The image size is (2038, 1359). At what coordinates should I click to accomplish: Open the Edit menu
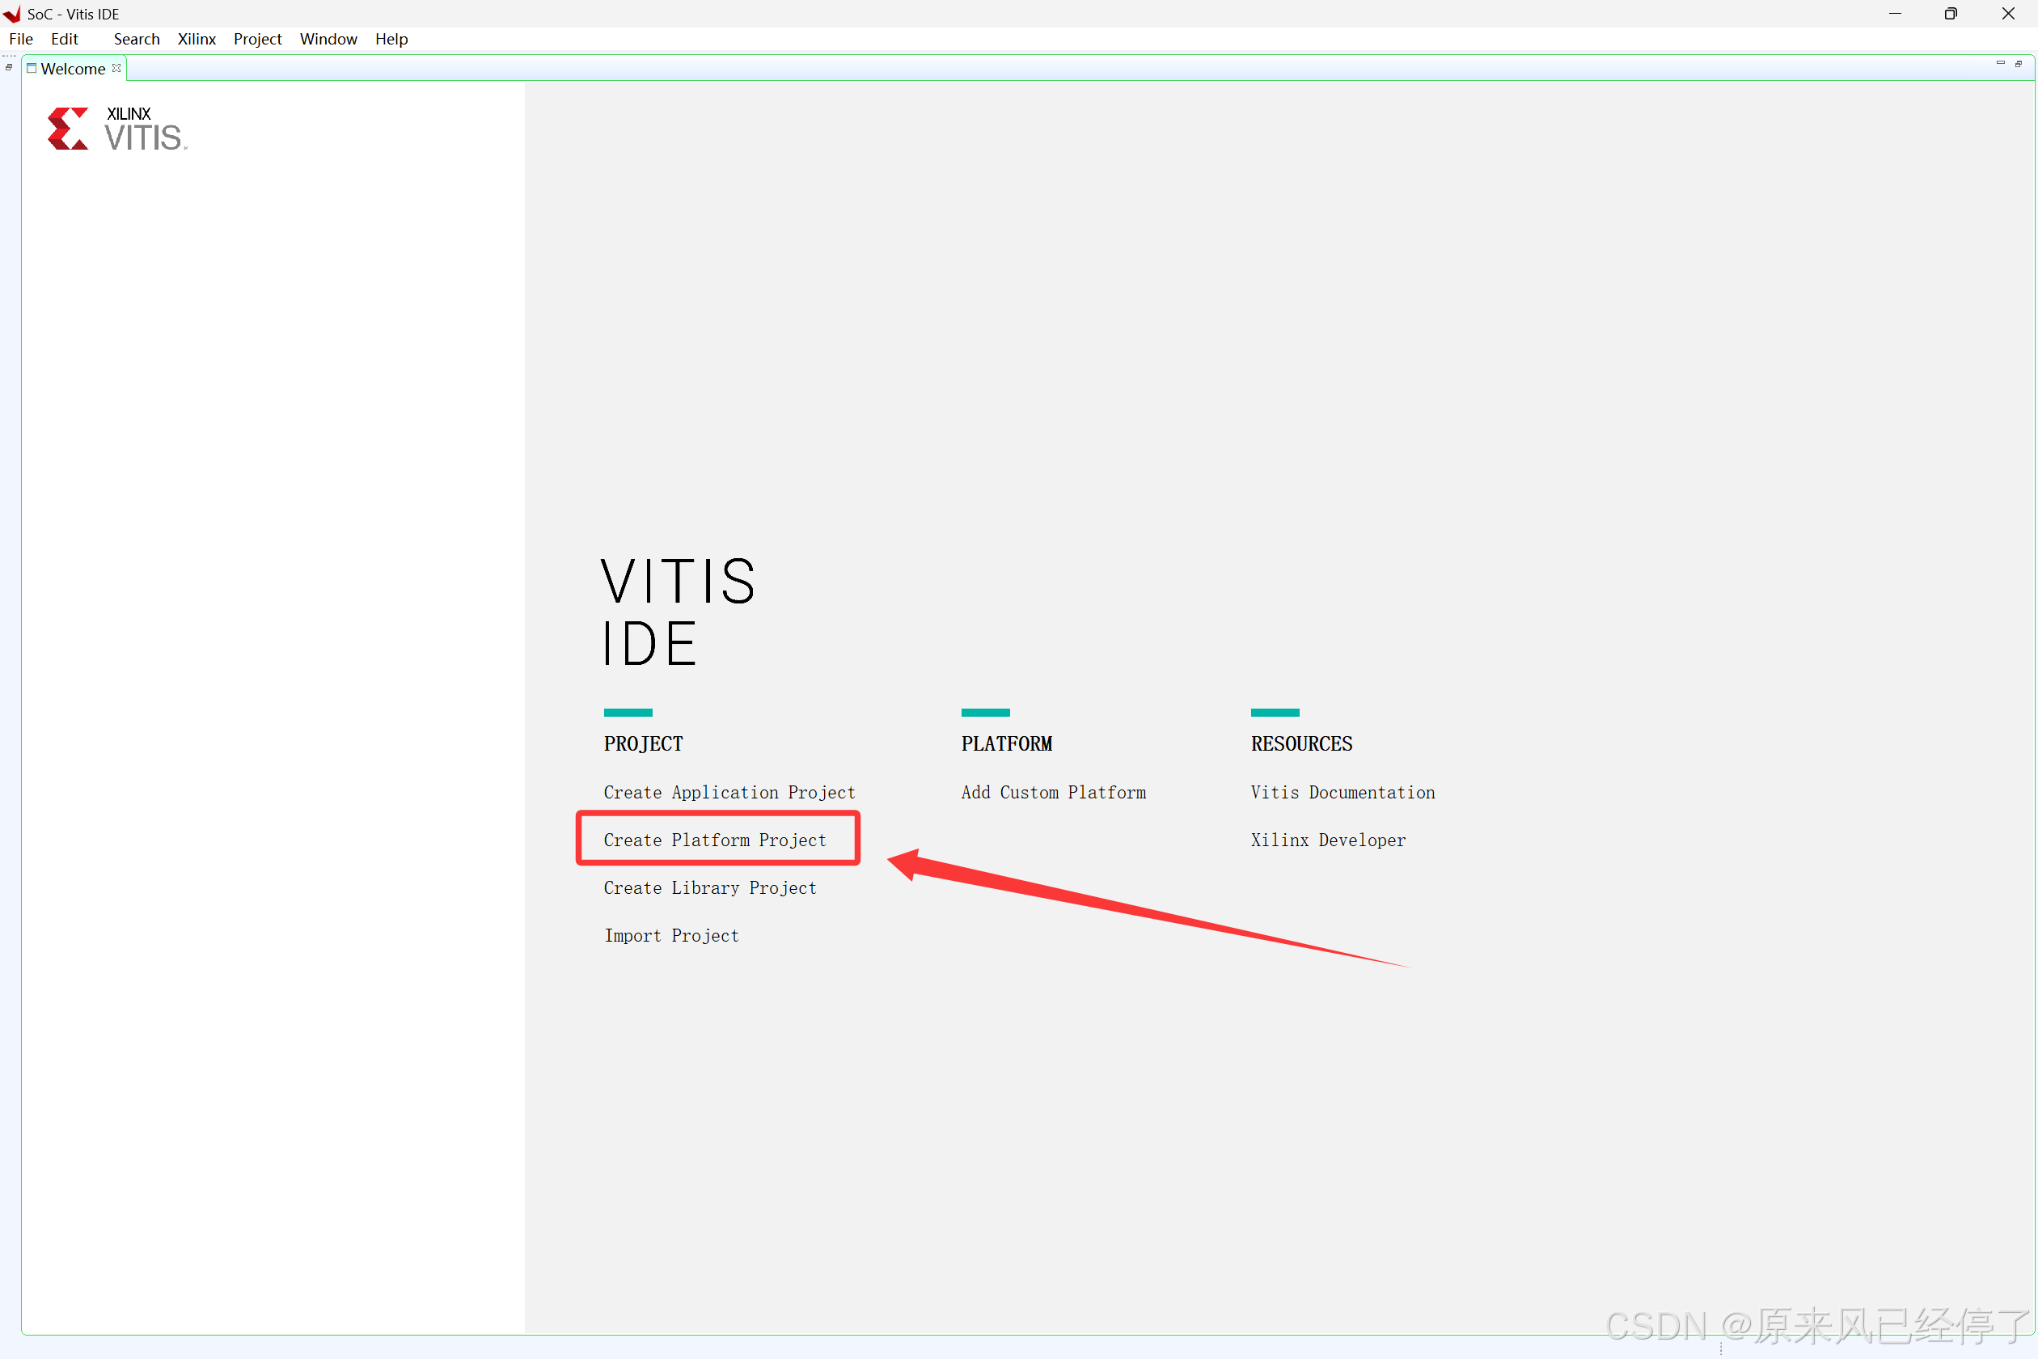[64, 39]
